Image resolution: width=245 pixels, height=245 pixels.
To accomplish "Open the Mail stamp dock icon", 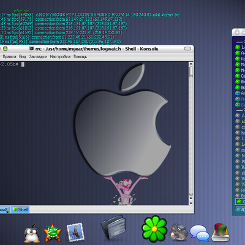I will 75,232.
